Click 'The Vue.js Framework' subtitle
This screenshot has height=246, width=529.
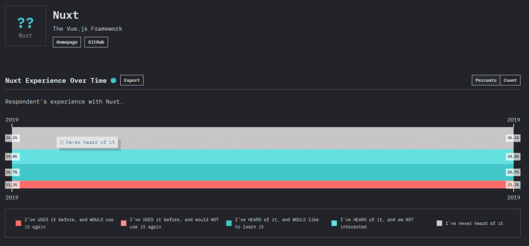click(x=87, y=29)
